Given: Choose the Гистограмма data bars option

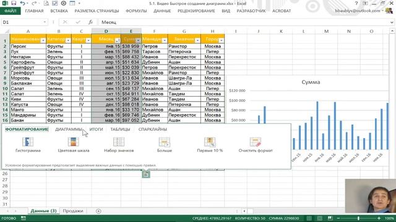Looking at the screenshot, I should pyautogui.click(x=28, y=145).
